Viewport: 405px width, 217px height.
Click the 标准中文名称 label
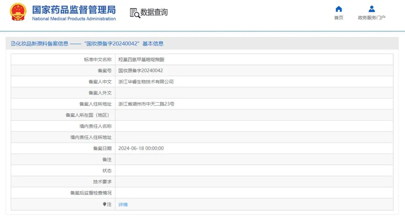[97, 59]
